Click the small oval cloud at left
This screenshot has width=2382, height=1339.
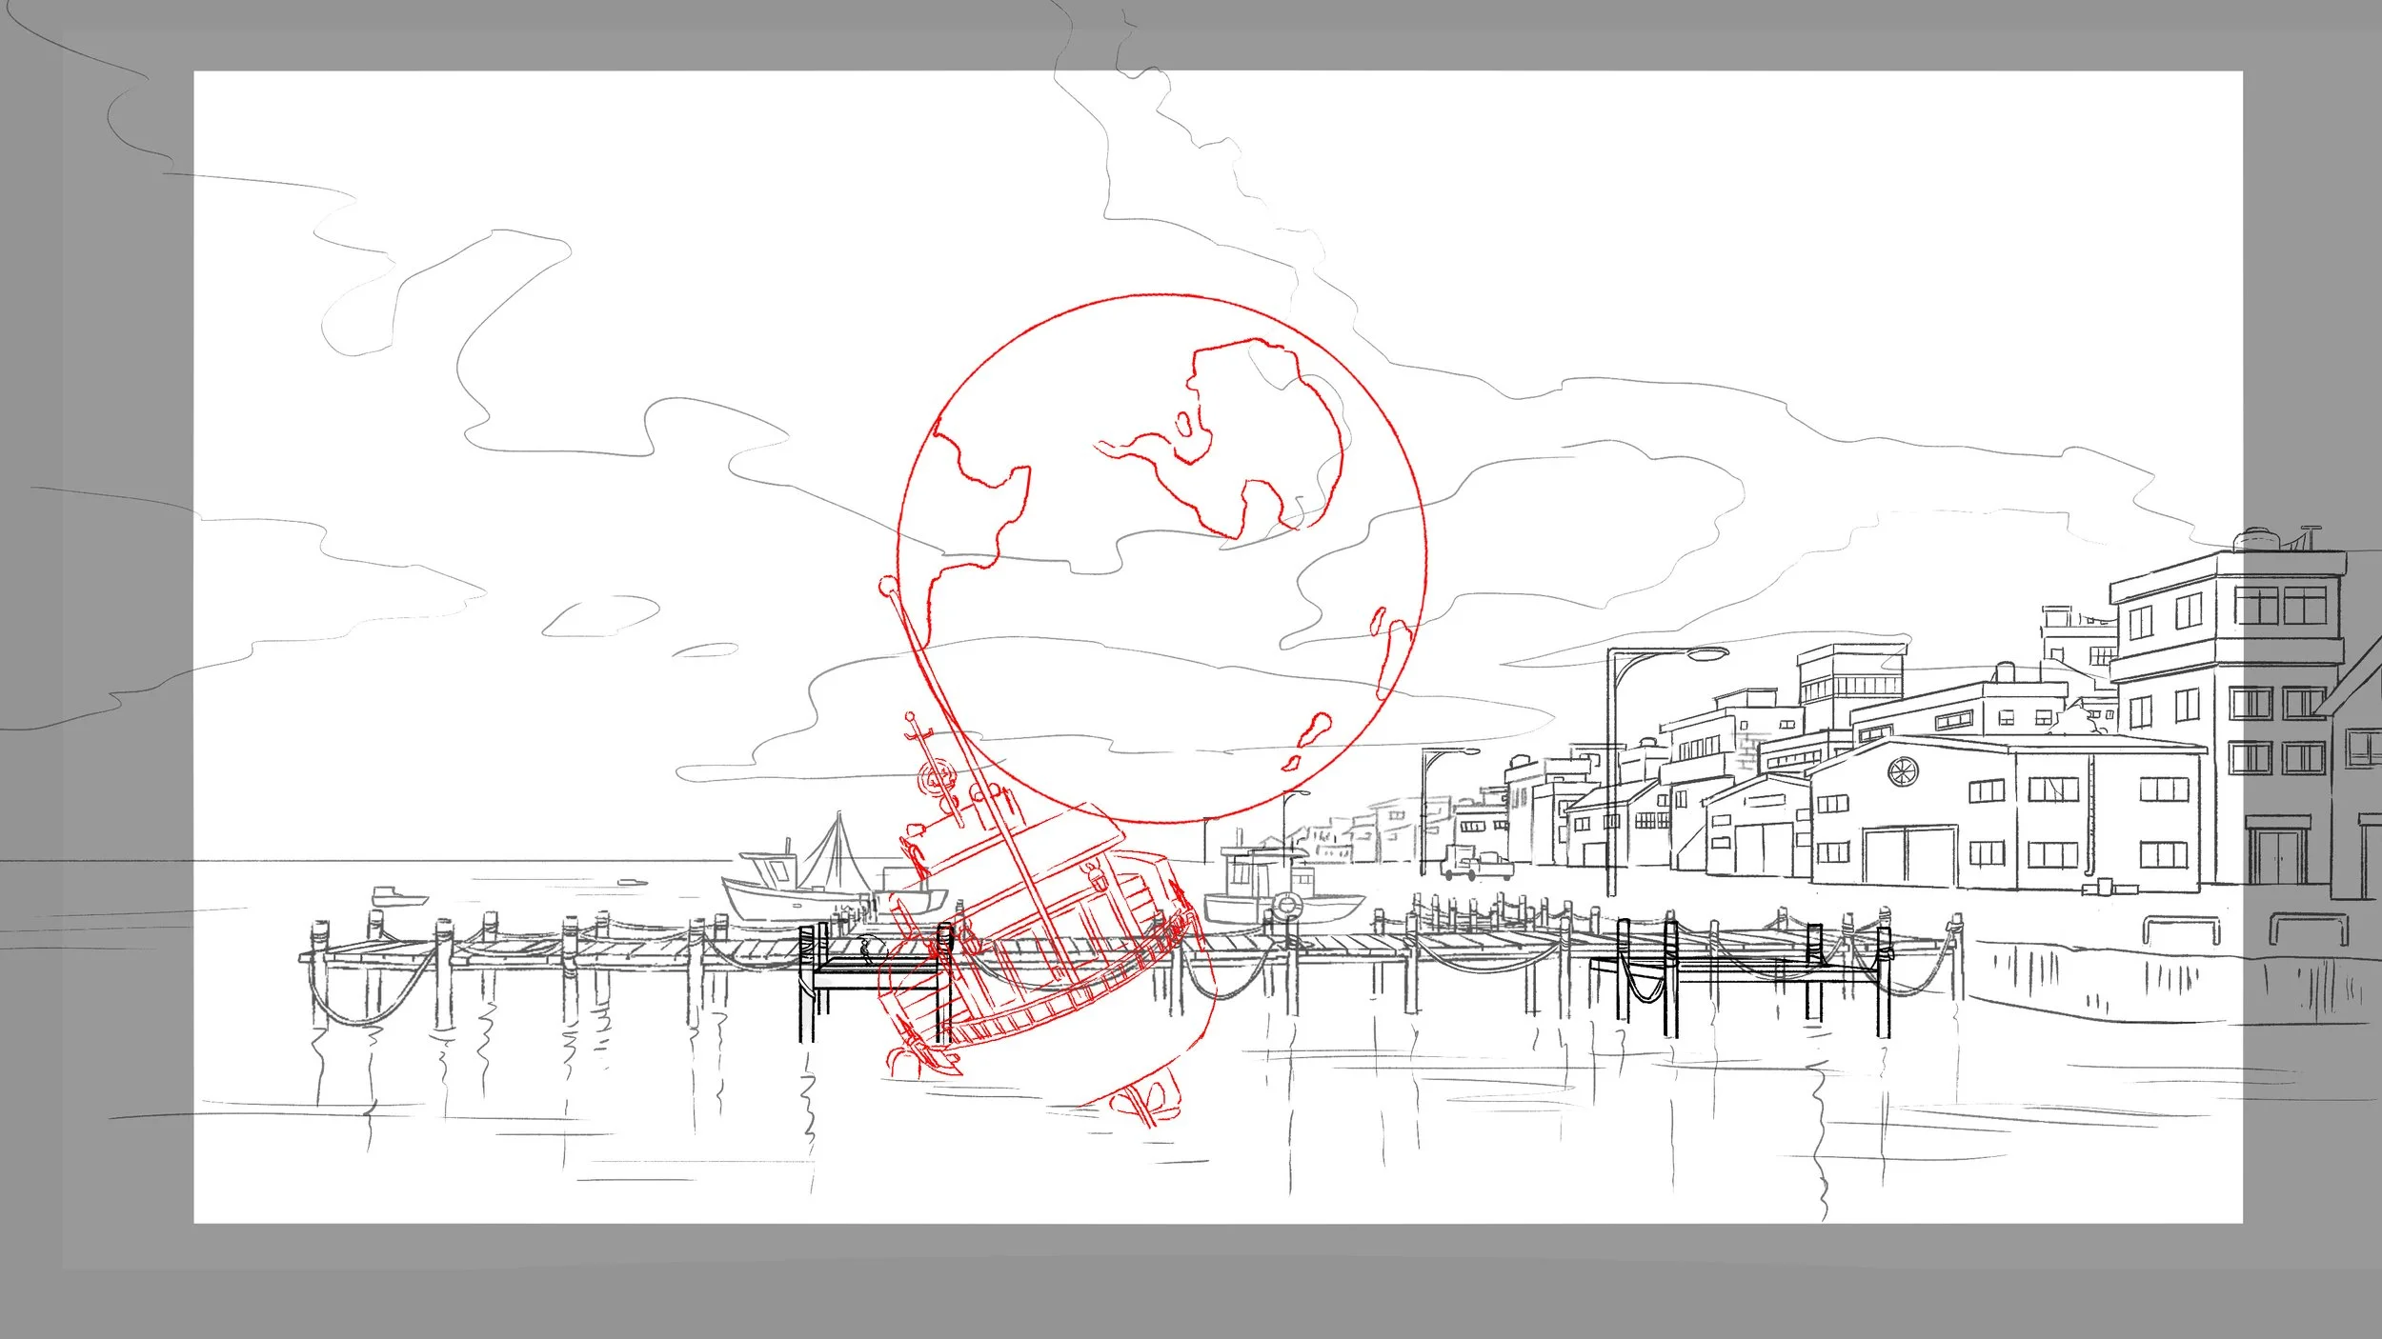coord(706,650)
